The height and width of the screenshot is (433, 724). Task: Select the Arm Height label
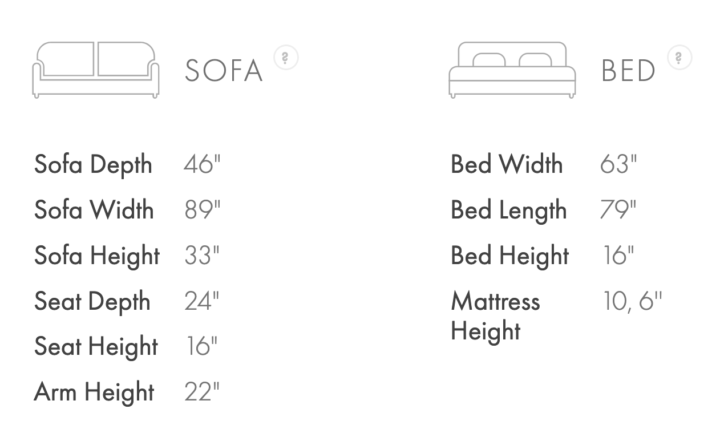pos(94,392)
